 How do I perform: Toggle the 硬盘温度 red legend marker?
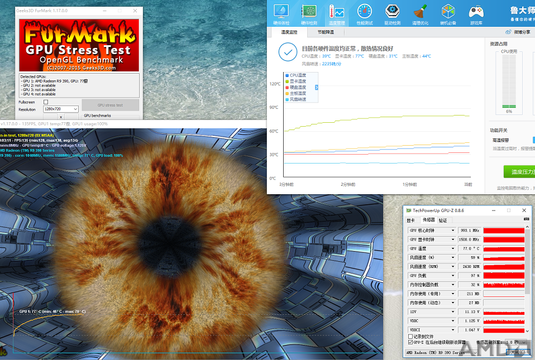point(287,88)
